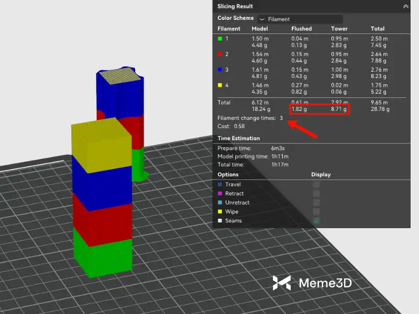Click the magenta Retract color icon
The width and height of the screenshot is (419, 314).
click(219, 194)
